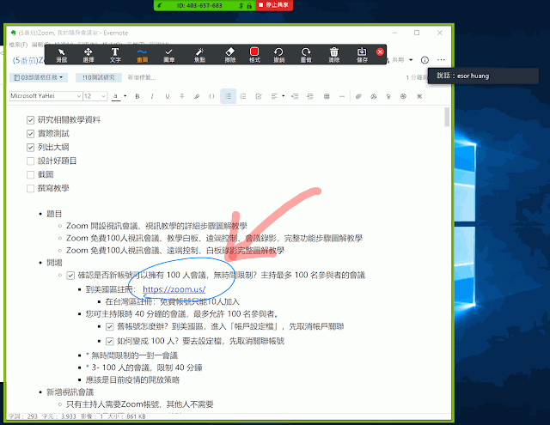This screenshot has width=550, height=425.
Task: Toggle the bulleted list button
Action: coord(228,96)
